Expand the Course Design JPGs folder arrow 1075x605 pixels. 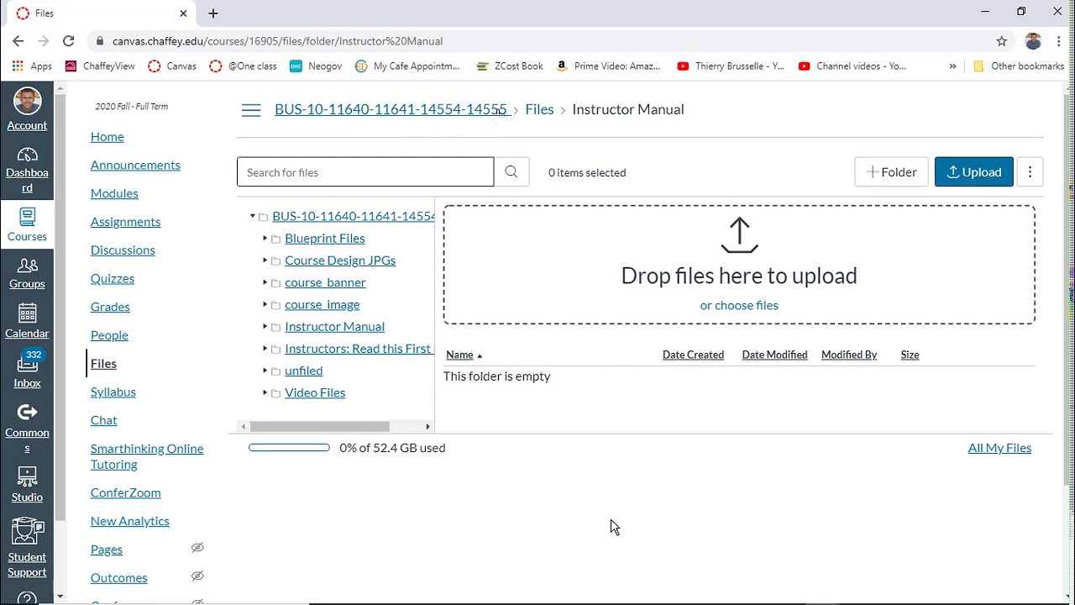265,260
